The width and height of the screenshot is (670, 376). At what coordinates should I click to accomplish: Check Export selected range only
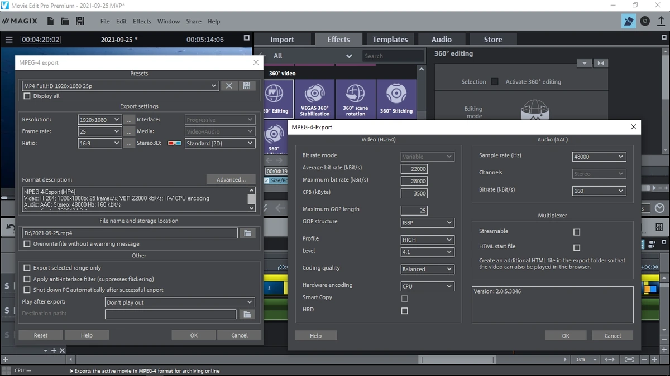click(x=27, y=268)
